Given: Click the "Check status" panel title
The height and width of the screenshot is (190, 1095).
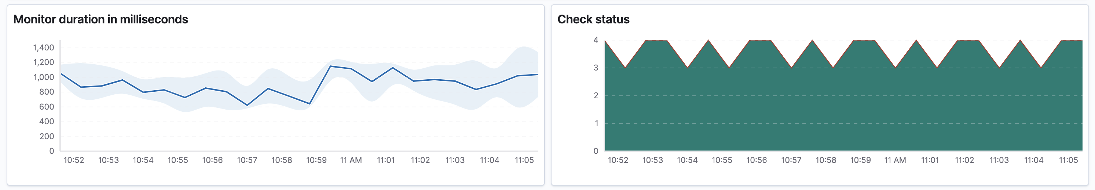Looking at the screenshot, I should [593, 19].
